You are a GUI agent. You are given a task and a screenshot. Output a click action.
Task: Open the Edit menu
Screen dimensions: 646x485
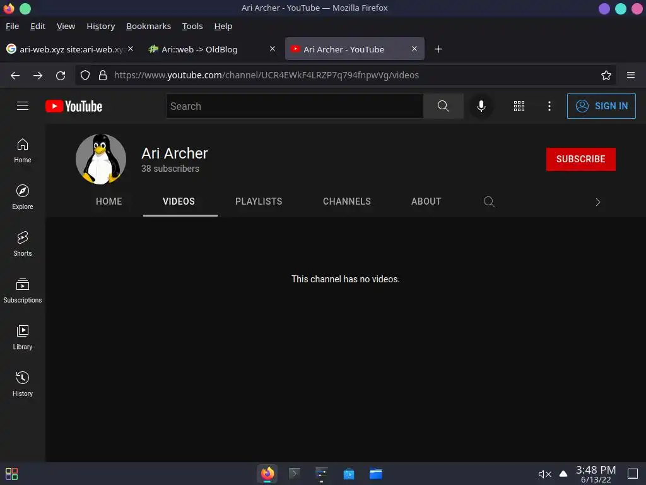pos(38,26)
